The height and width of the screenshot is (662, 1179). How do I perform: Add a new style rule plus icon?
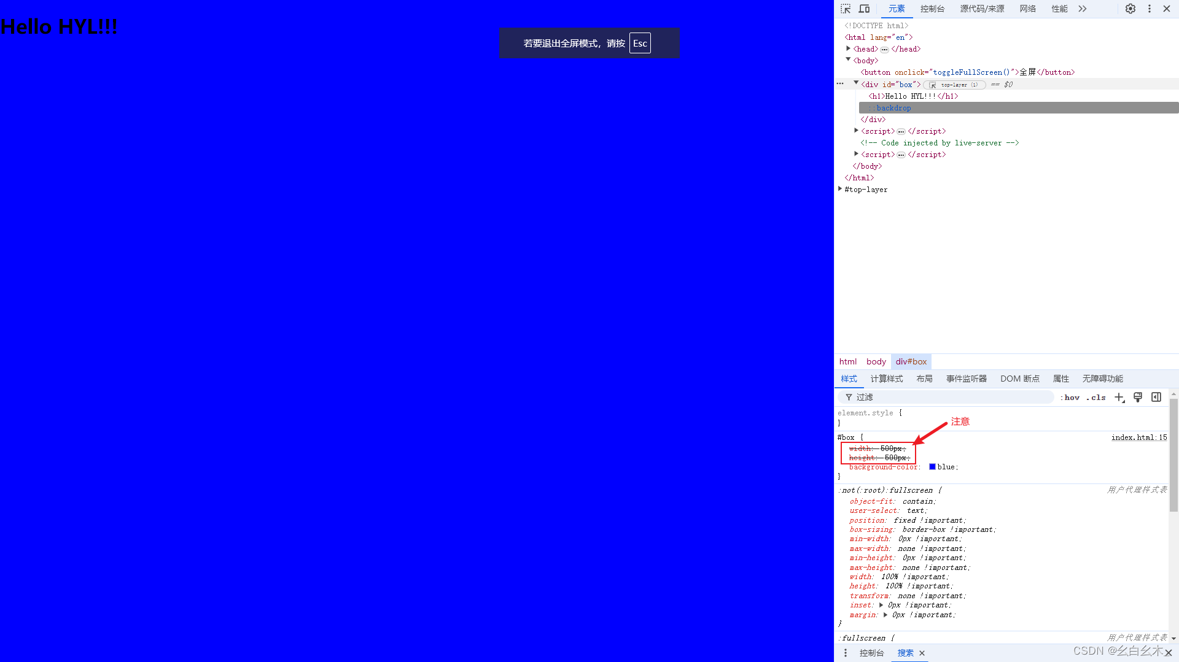[x=1119, y=398]
